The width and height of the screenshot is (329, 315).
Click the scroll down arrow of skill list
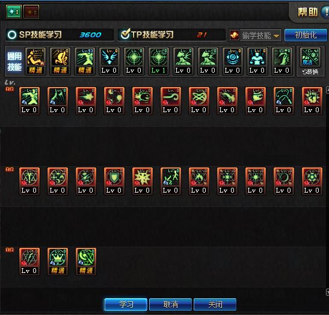pyautogui.click(x=327, y=292)
